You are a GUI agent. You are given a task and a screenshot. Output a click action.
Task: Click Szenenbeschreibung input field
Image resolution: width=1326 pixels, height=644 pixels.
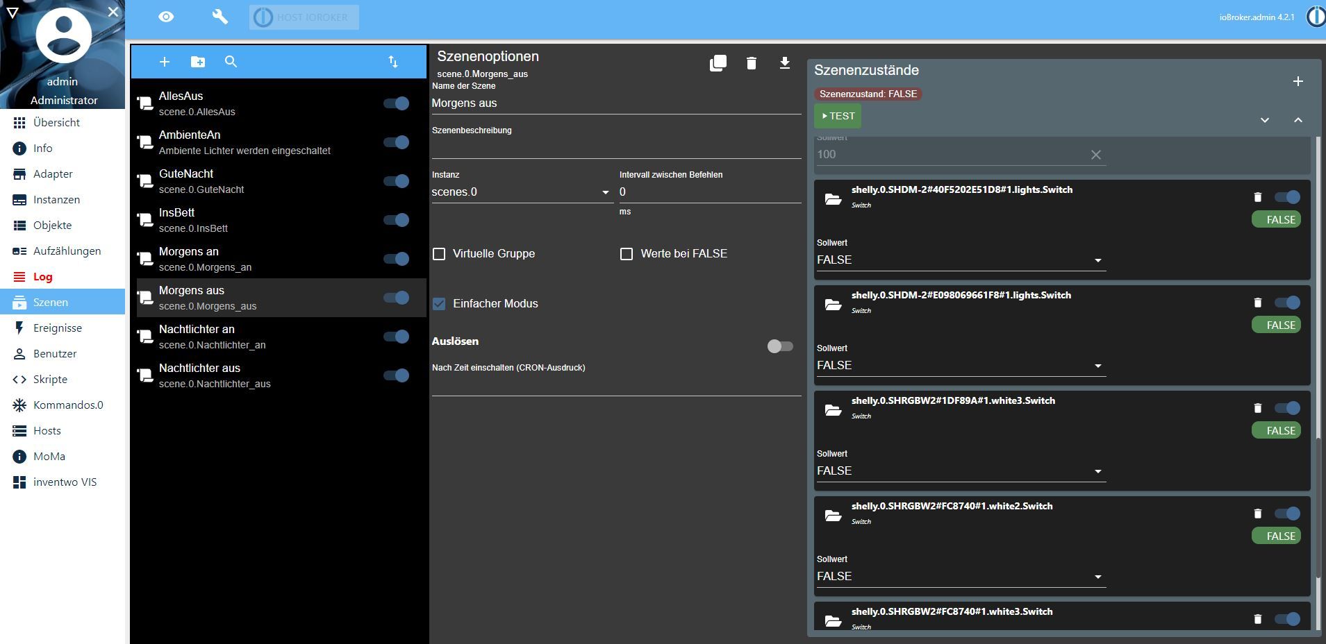pos(616,148)
